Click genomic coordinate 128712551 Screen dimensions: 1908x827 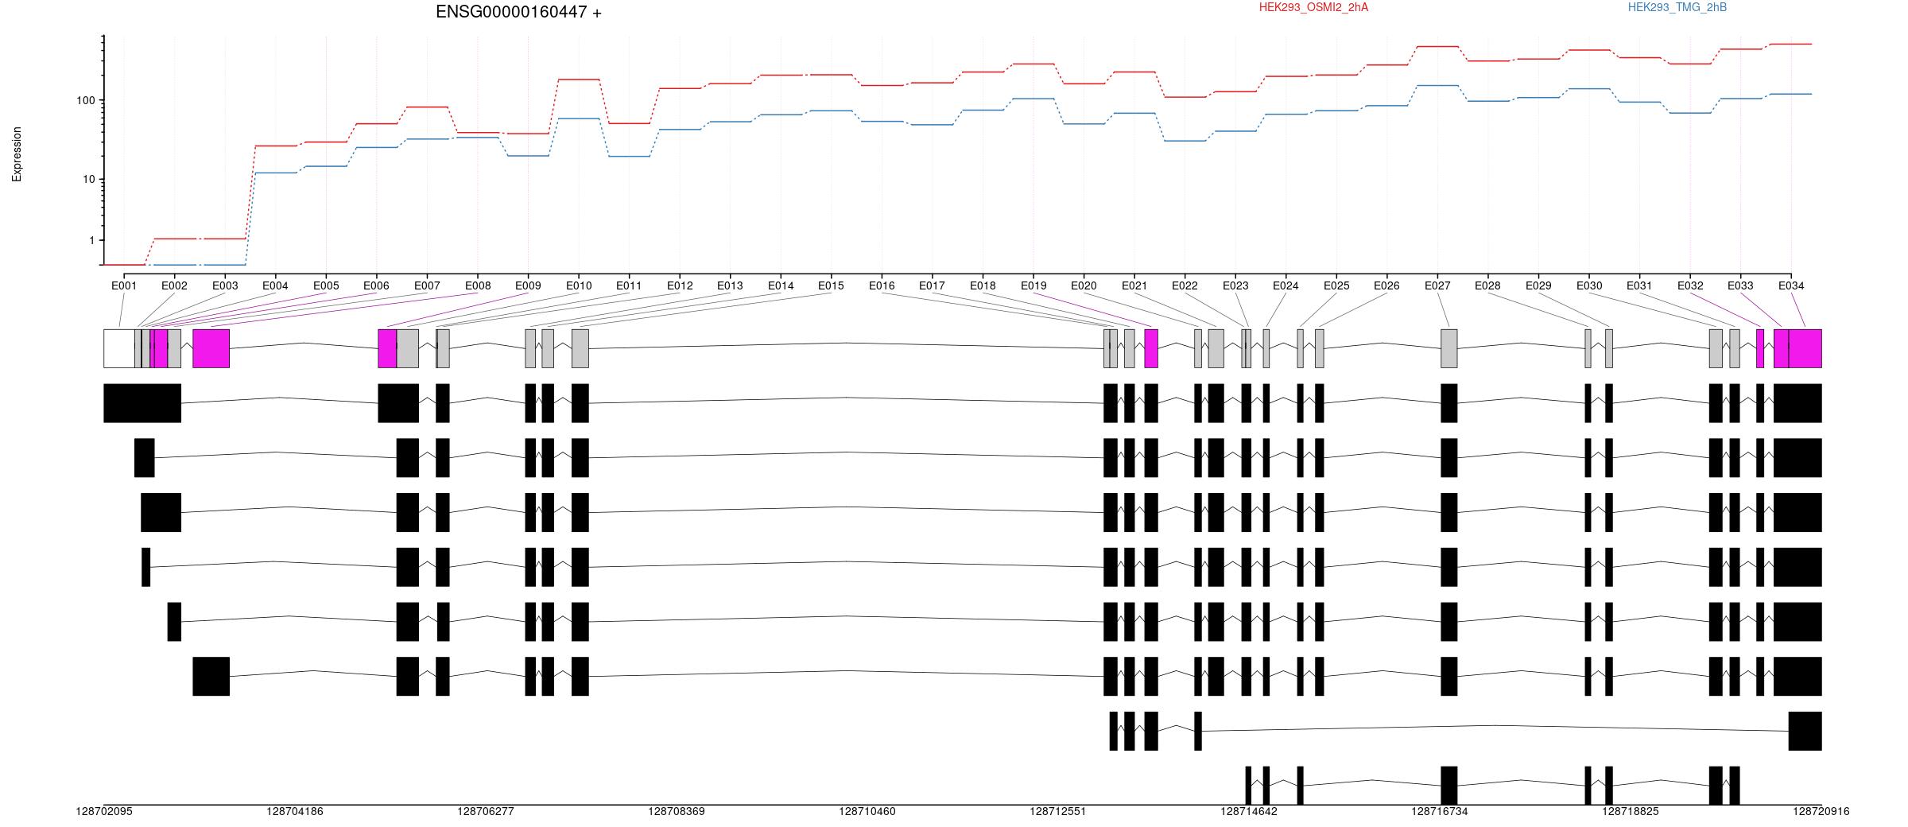1058,812
